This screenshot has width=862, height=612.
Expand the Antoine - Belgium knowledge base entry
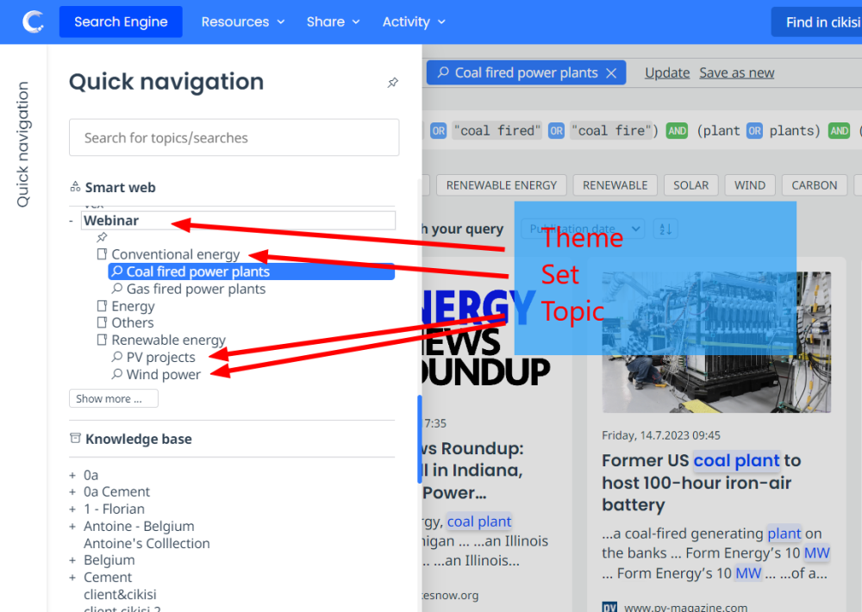click(71, 526)
